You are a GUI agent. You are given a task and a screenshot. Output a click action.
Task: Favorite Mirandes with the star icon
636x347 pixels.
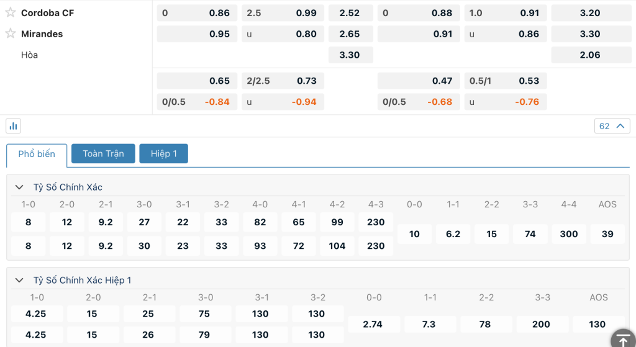click(11, 34)
